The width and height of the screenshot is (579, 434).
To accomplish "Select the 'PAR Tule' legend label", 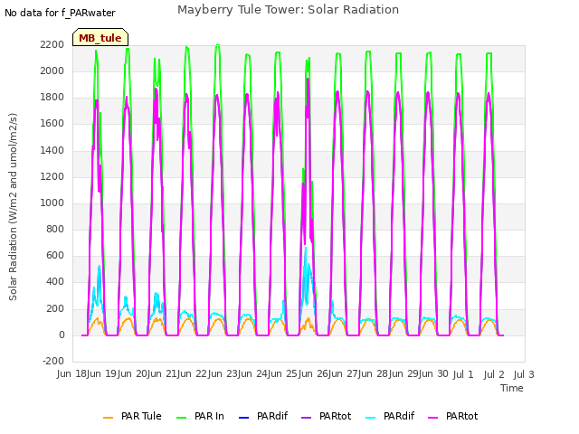I will pos(141,416).
